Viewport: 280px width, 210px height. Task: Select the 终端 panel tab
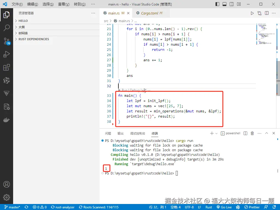pos(155,133)
